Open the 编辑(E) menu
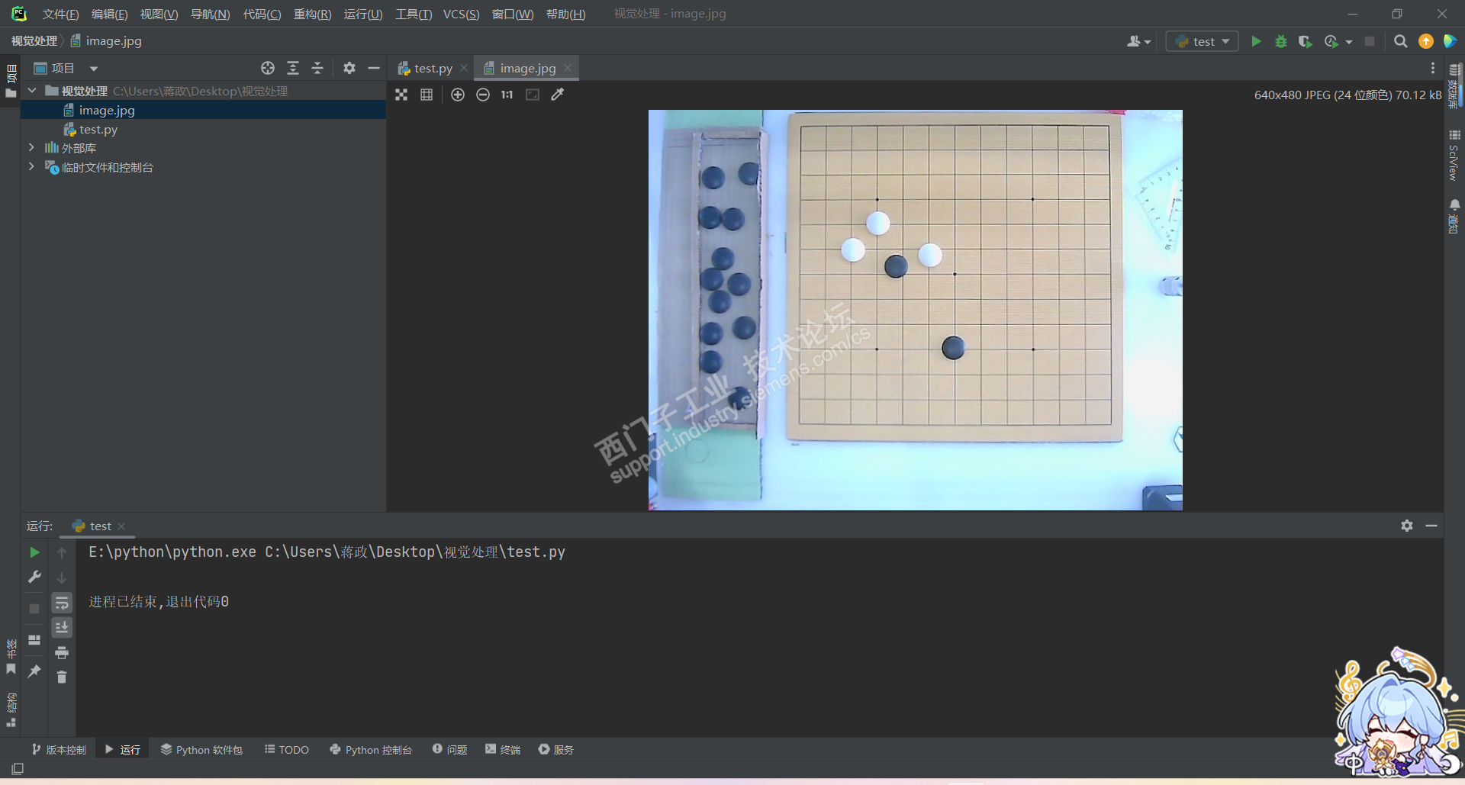This screenshot has height=785, width=1465. [109, 14]
